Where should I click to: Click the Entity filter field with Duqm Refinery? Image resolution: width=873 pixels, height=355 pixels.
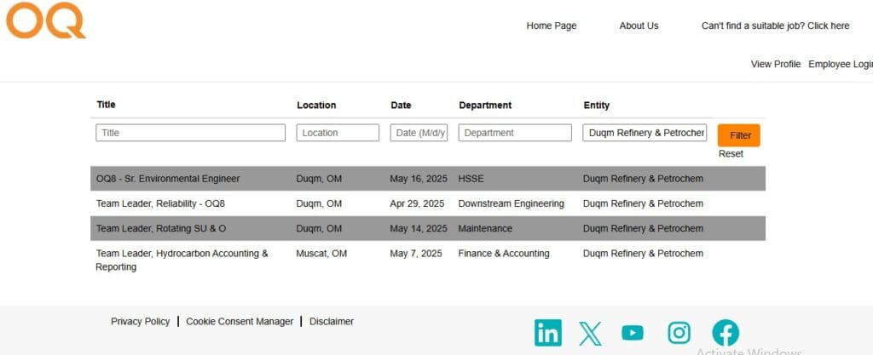click(645, 133)
